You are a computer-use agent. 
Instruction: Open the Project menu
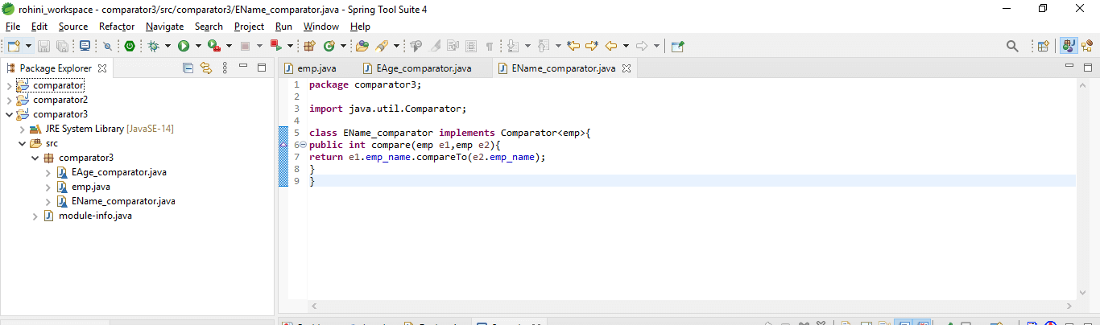tap(250, 27)
